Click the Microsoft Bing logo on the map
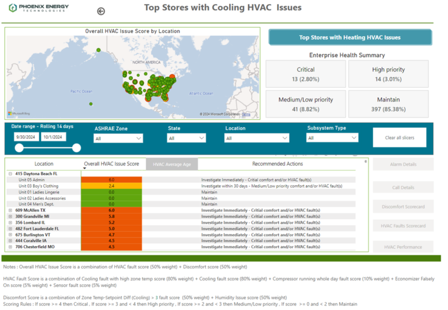This screenshot has width=448, height=310. [x=19, y=114]
